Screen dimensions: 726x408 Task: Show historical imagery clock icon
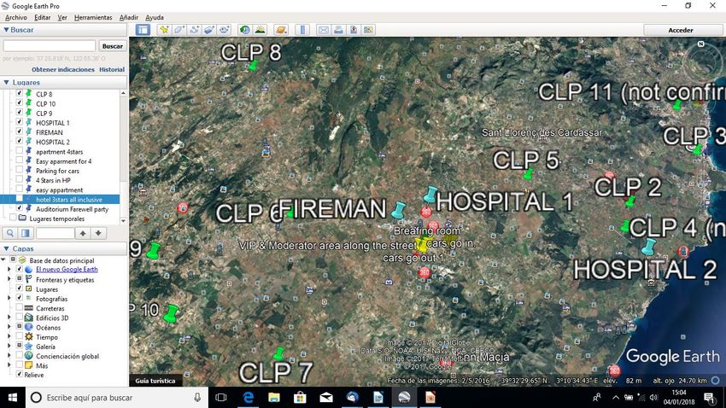244,30
